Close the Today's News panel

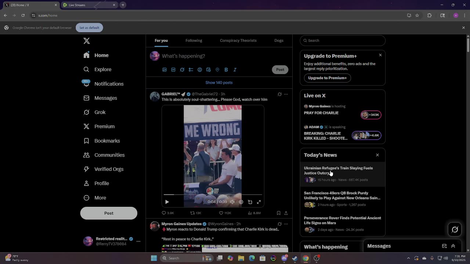click(x=377, y=155)
